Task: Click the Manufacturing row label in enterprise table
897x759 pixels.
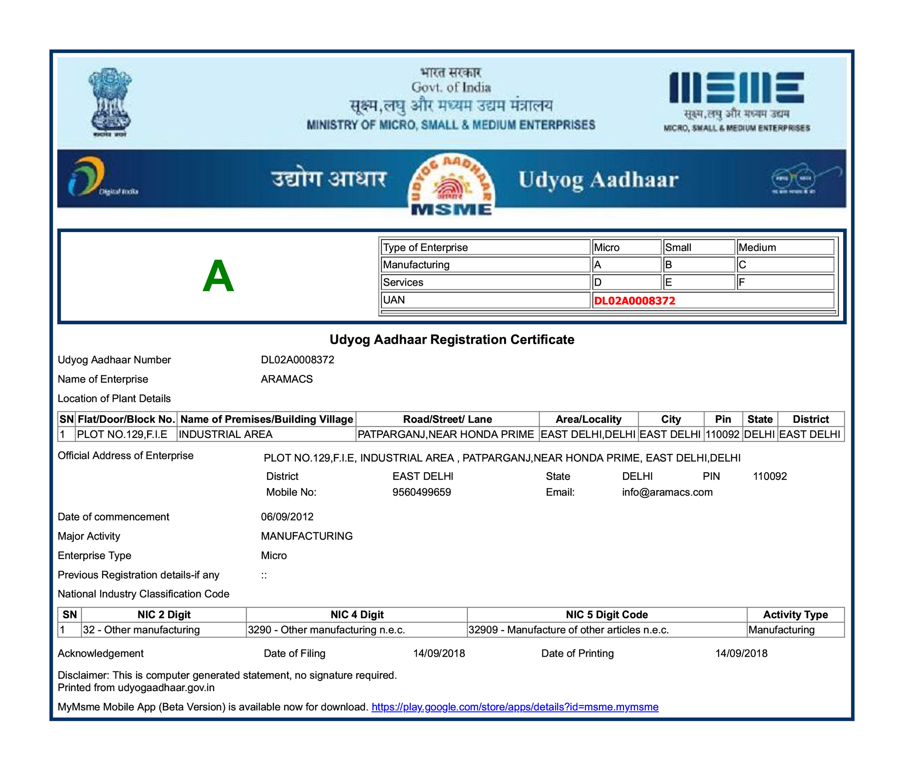Action: pyautogui.click(x=485, y=265)
